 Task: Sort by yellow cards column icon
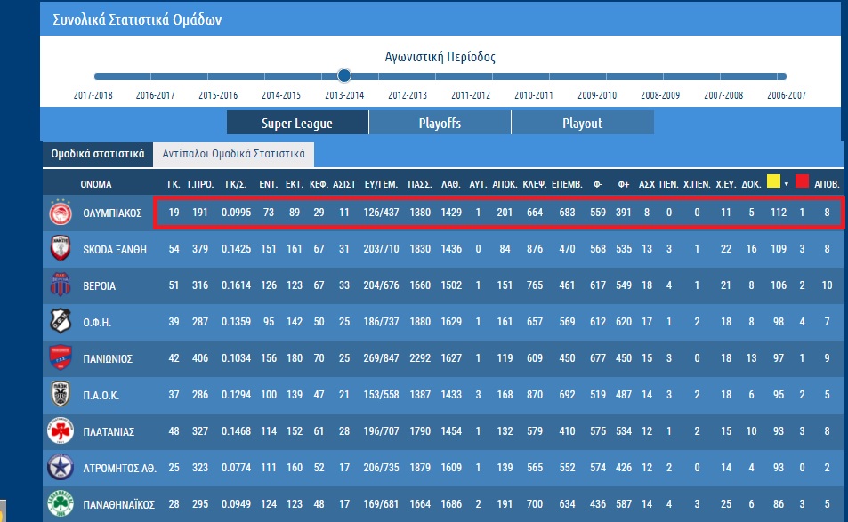(773, 181)
